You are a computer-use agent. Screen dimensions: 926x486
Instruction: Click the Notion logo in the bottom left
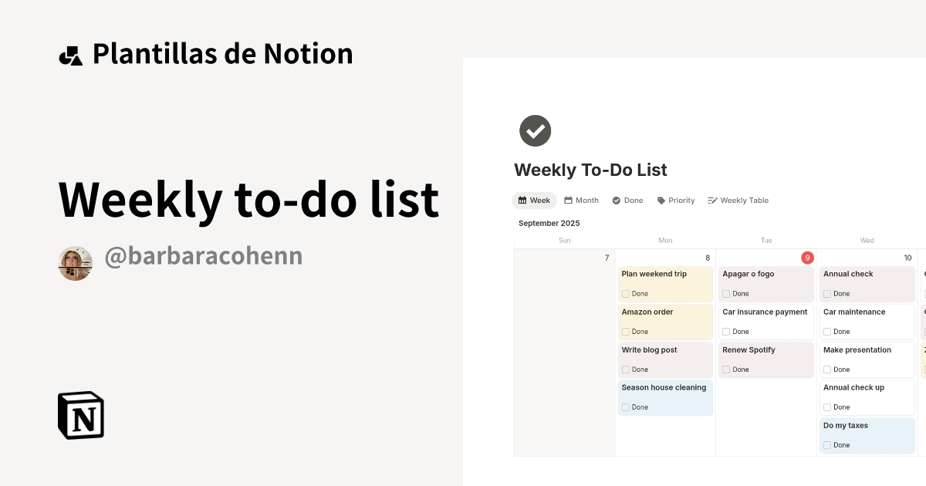pyautogui.click(x=80, y=415)
